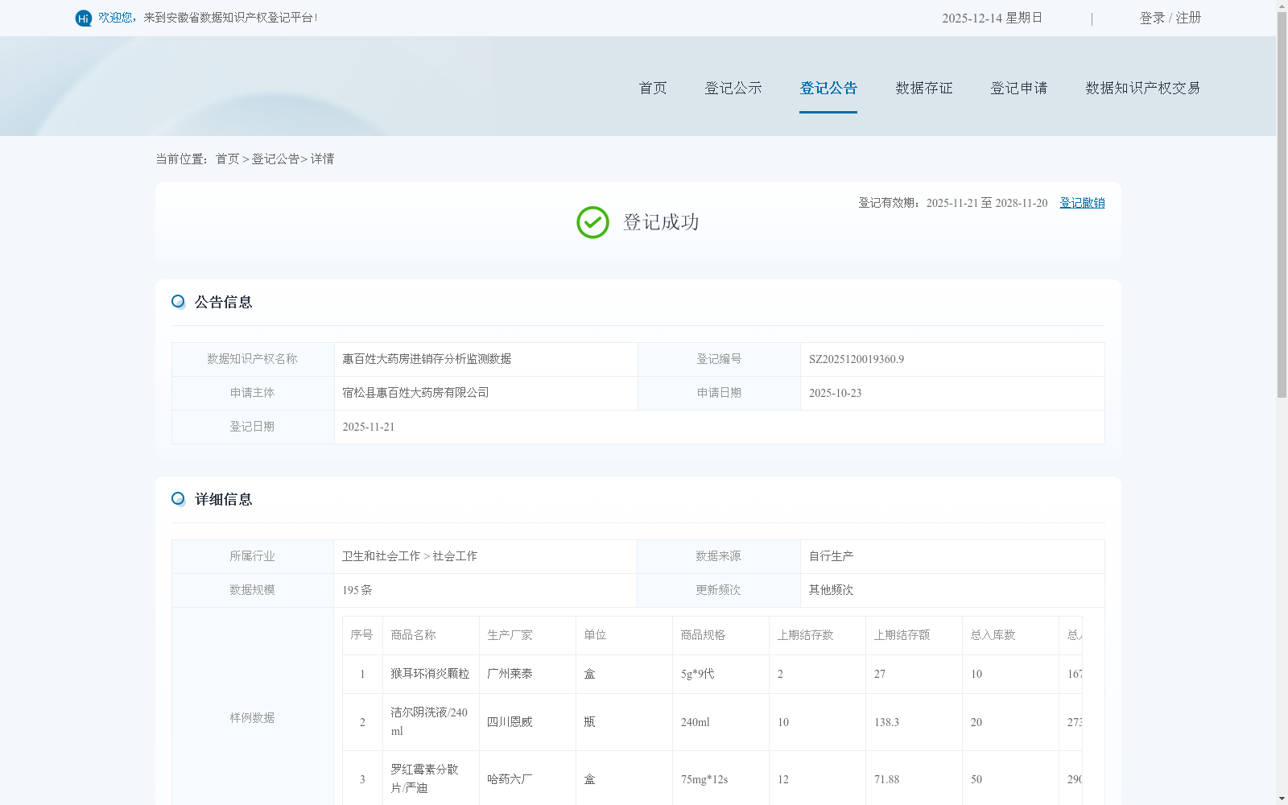Click the page vertical scrollbar thumb

point(1282,204)
